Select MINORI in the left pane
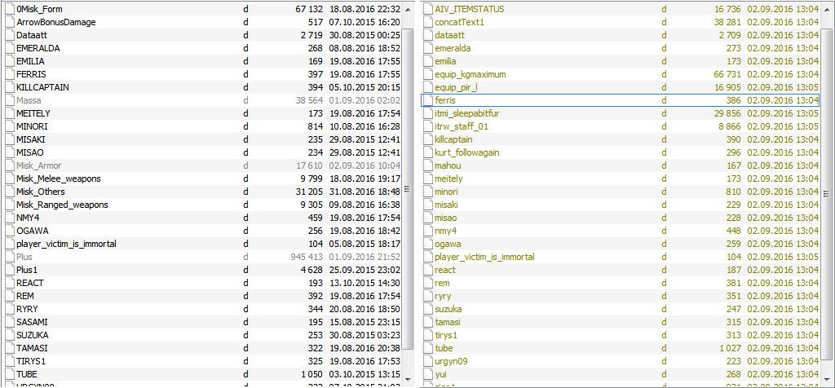 [202, 126]
